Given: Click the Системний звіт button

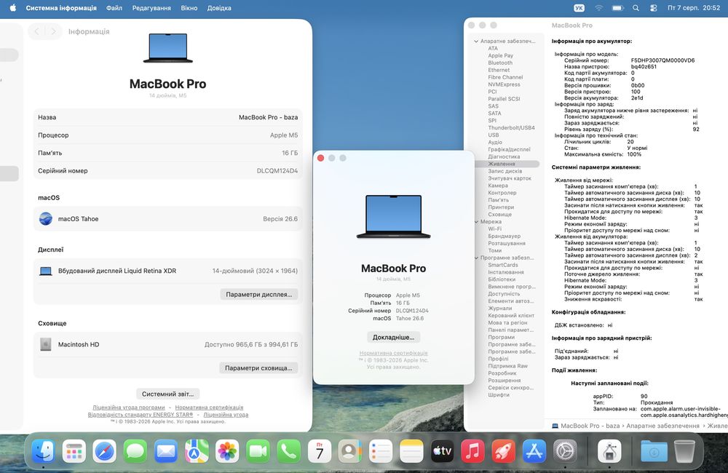Looking at the screenshot, I should (167, 394).
